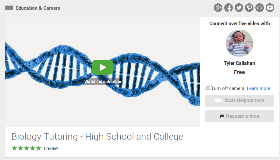280x160 pixels.
Task: Click Request a time button
Action: click(x=239, y=116)
